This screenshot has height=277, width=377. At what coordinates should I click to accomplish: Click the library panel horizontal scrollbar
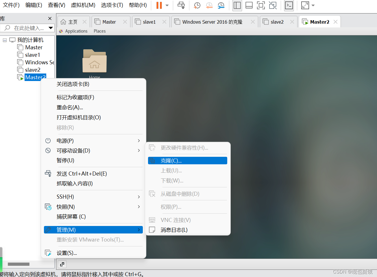point(19,264)
